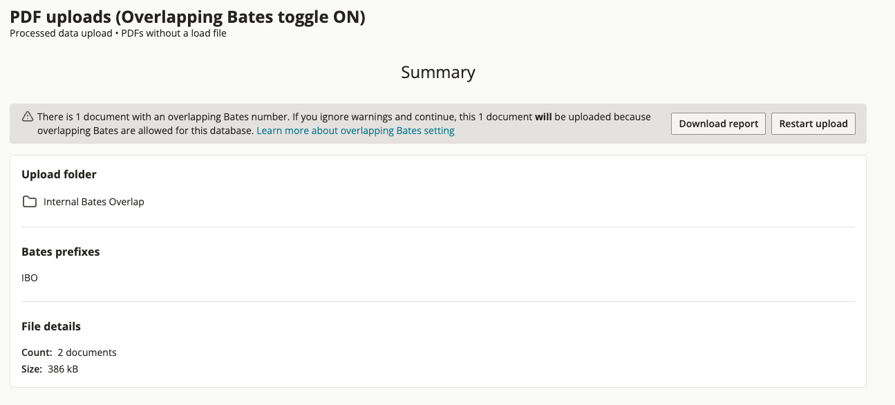The height and width of the screenshot is (405, 895).
Task: Click the folder icon beside Internal Bates Overlap
Action: click(30, 202)
